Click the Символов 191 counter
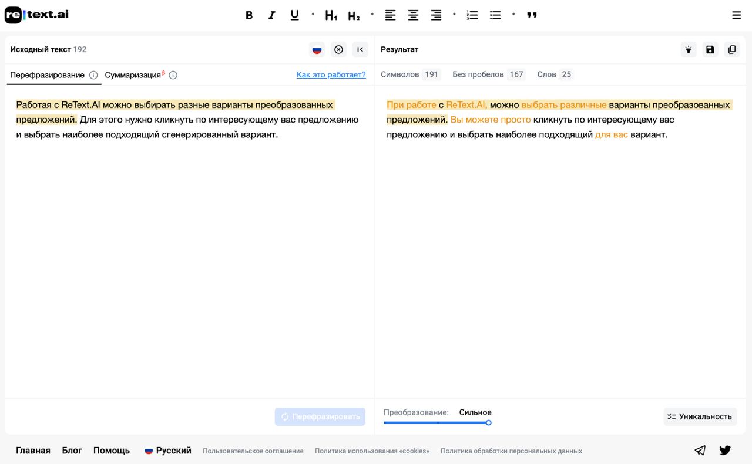The width and height of the screenshot is (752, 464). [410, 74]
